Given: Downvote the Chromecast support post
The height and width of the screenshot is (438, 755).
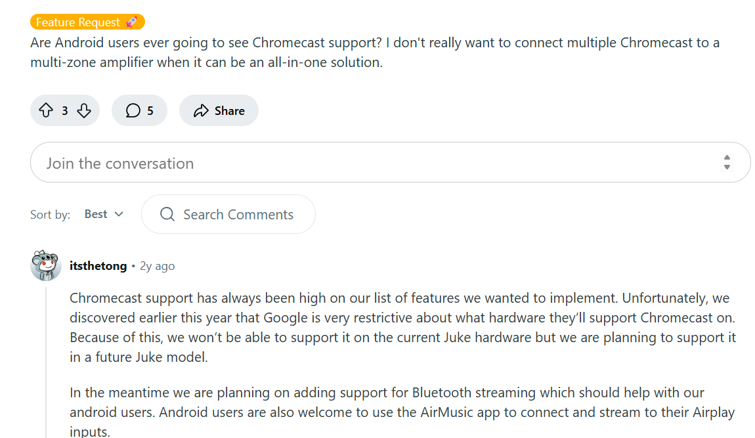Looking at the screenshot, I should point(84,111).
